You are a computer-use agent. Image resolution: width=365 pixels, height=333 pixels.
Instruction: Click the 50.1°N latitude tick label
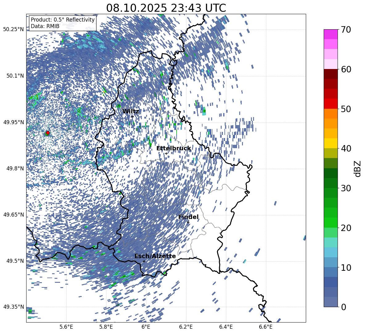(x=15, y=76)
